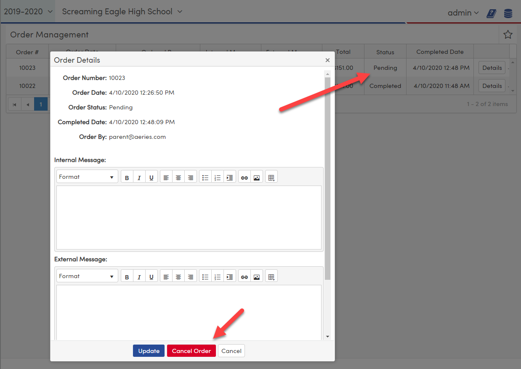Insert hyperlink in External Message editor

click(245, 277)
